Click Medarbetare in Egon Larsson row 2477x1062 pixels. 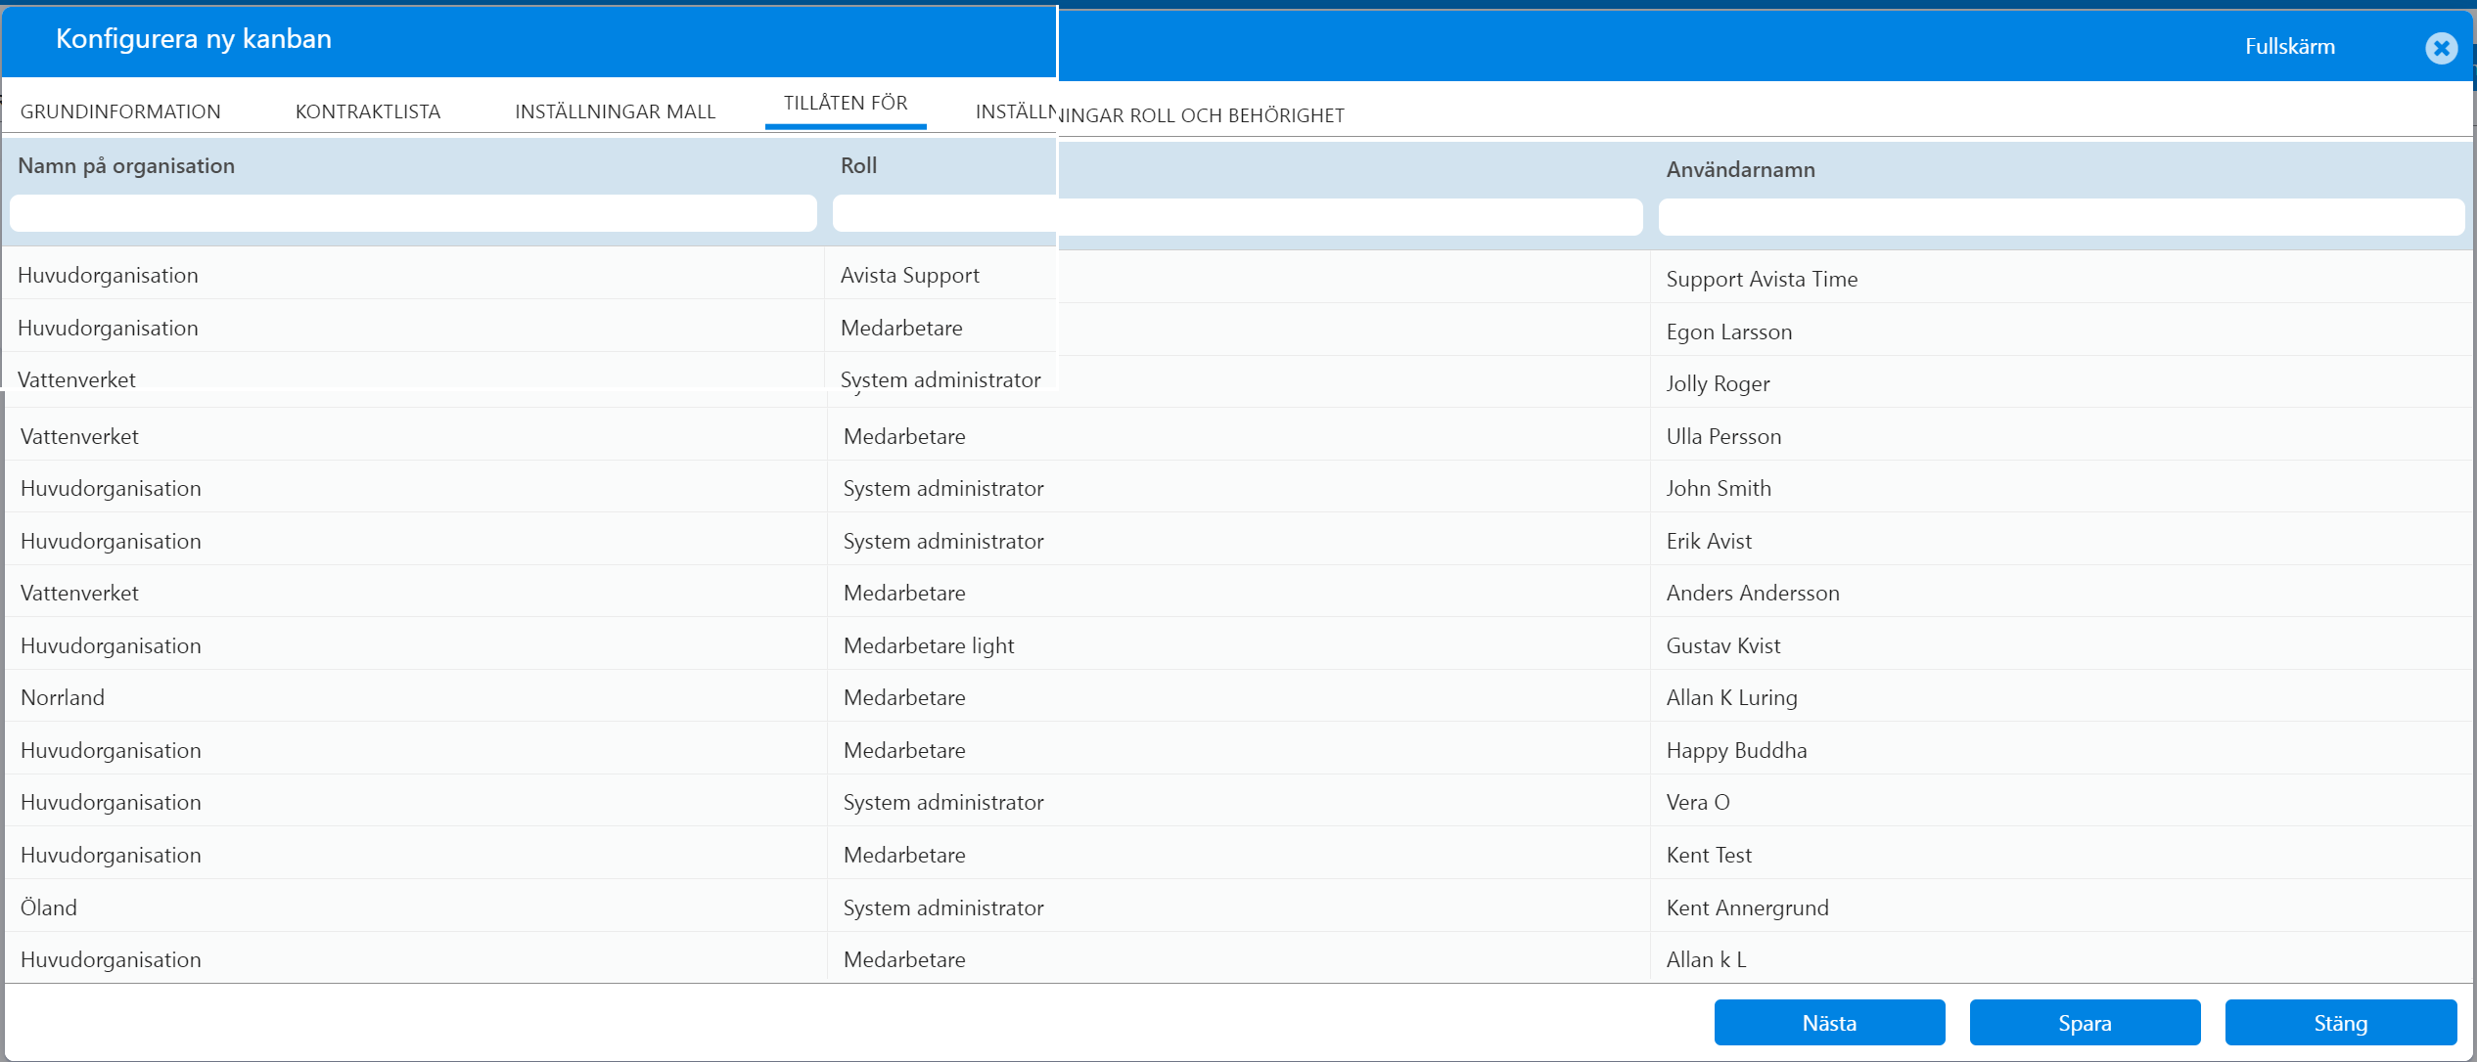(x=901, y=328)
